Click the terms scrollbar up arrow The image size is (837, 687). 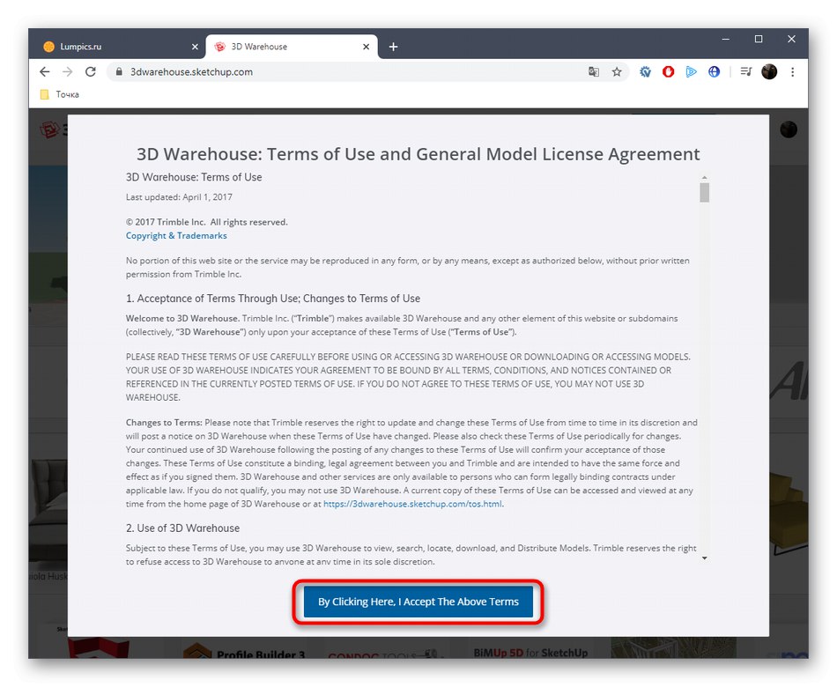coord(705,177)
